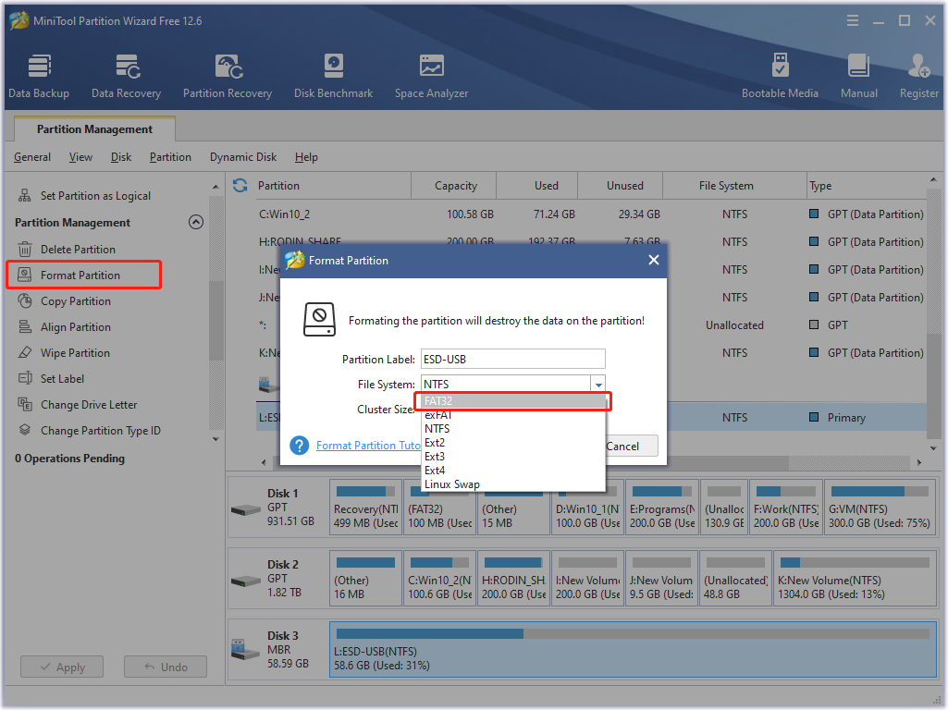This screenshot has height=710, width=948.
Task: Select G:VM(NTFS) partition block on Disk 1
Action: [880, 508]
